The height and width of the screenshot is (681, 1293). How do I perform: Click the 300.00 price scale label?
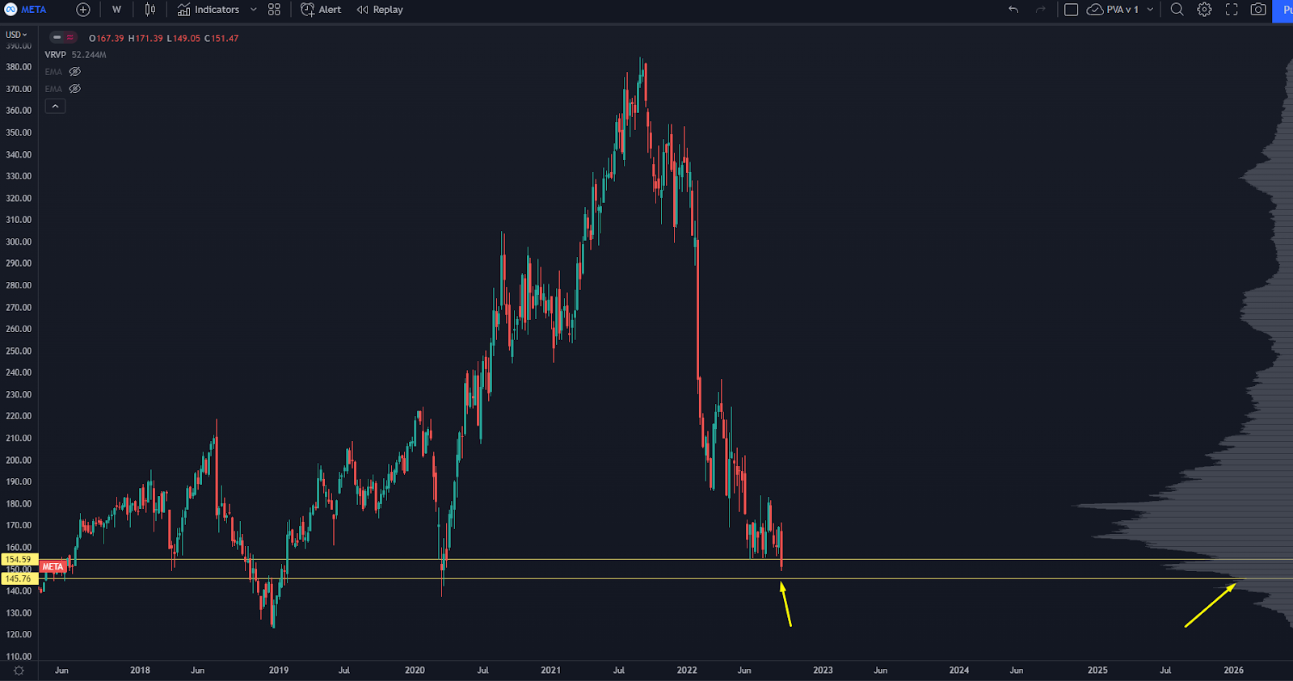tap(19, 242)
